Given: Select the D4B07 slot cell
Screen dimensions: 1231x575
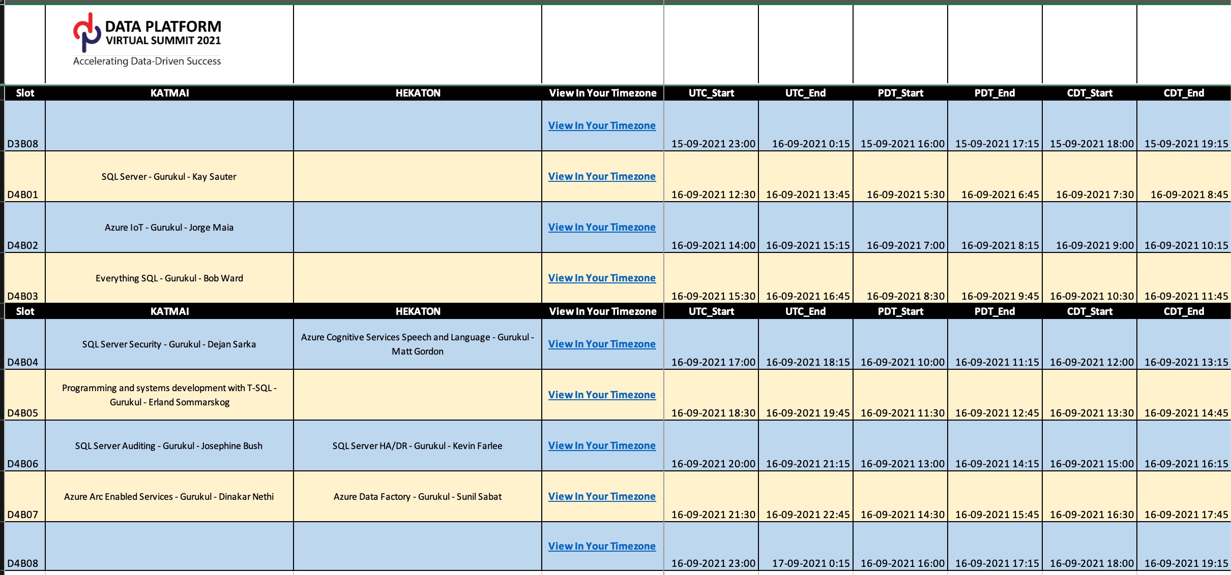Looking at the screenshot, I should coord(25,496).
